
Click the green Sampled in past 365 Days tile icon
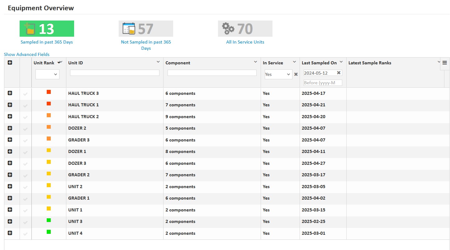coord(30,29)
